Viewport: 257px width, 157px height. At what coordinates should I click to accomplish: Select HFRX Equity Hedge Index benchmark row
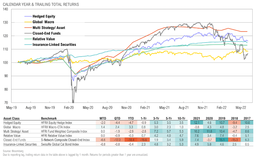(x=56, y=123)
